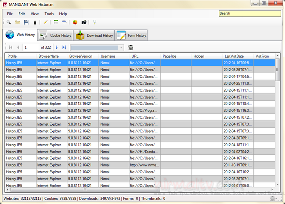The image size is (285, 204).
Task: Switch to the Form History tab
Action: pos(131,35)
